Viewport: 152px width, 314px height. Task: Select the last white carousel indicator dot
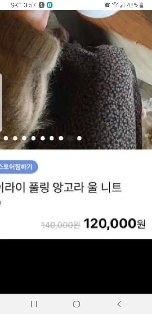tap(79, 138)
